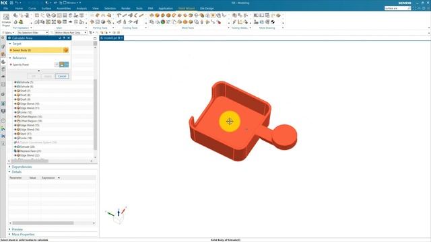Collapse the Reference section
Image resolution: width=431 pixels, height=242 pixels.
[x=10, y=58]
